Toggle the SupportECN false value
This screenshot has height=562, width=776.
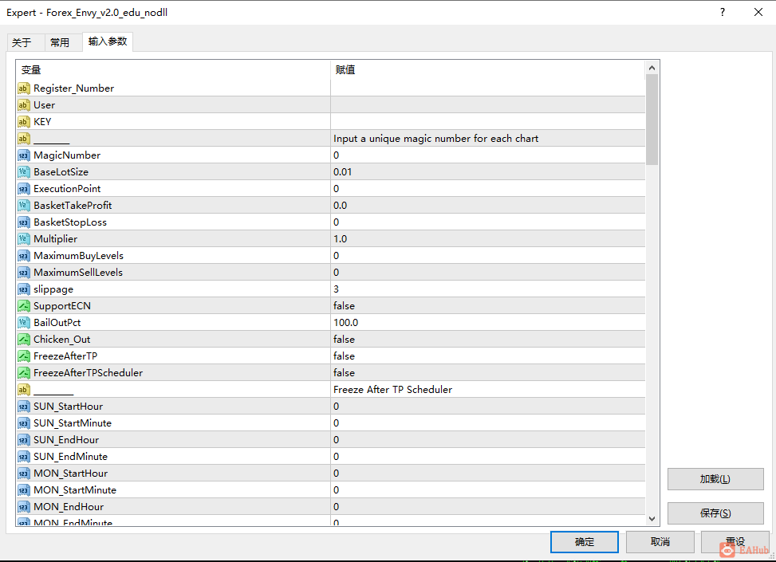[488, 306]
